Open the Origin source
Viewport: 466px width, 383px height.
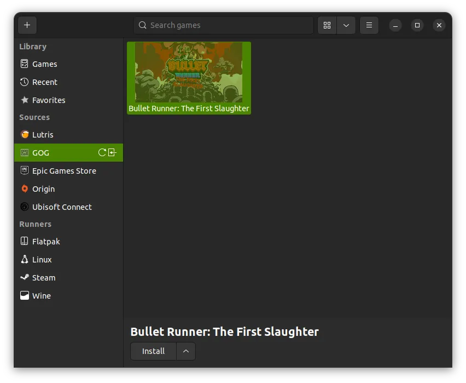click(43, 189)
